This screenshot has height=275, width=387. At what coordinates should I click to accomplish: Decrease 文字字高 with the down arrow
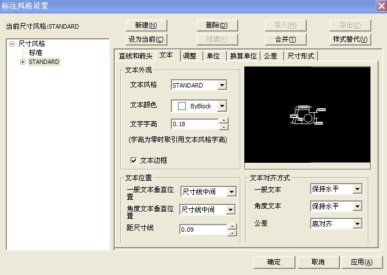point(224,127)
